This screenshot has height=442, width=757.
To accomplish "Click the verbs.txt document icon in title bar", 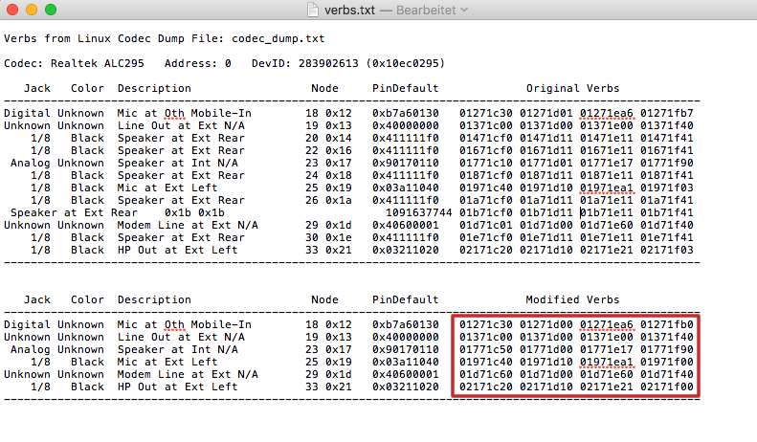I will point(313,10).
